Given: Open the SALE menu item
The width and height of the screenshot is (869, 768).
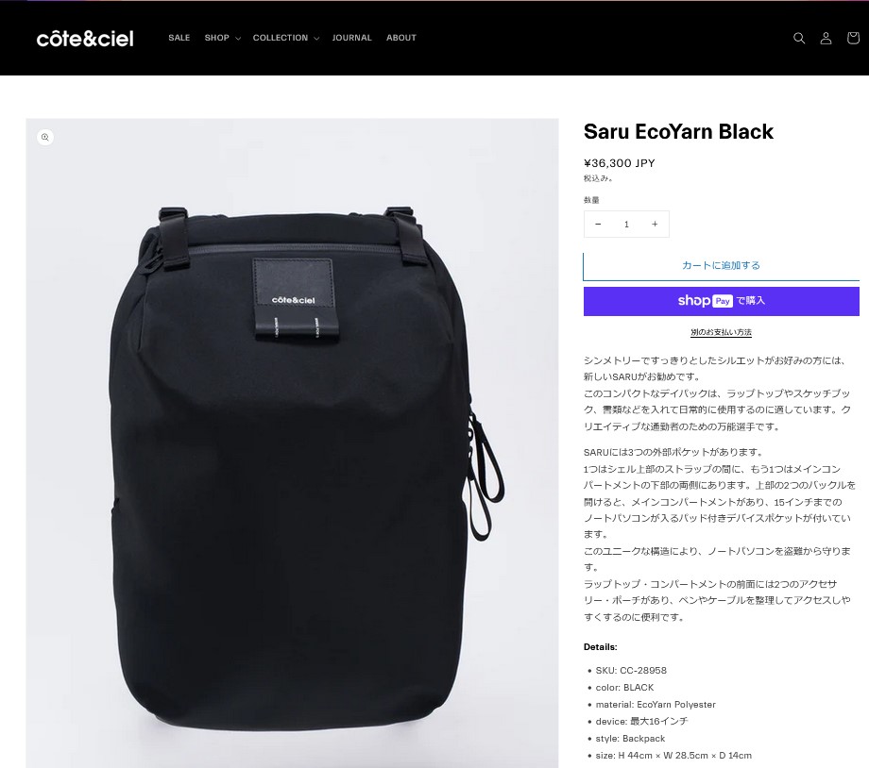Looking at the screenshot, I should (179, 38).
